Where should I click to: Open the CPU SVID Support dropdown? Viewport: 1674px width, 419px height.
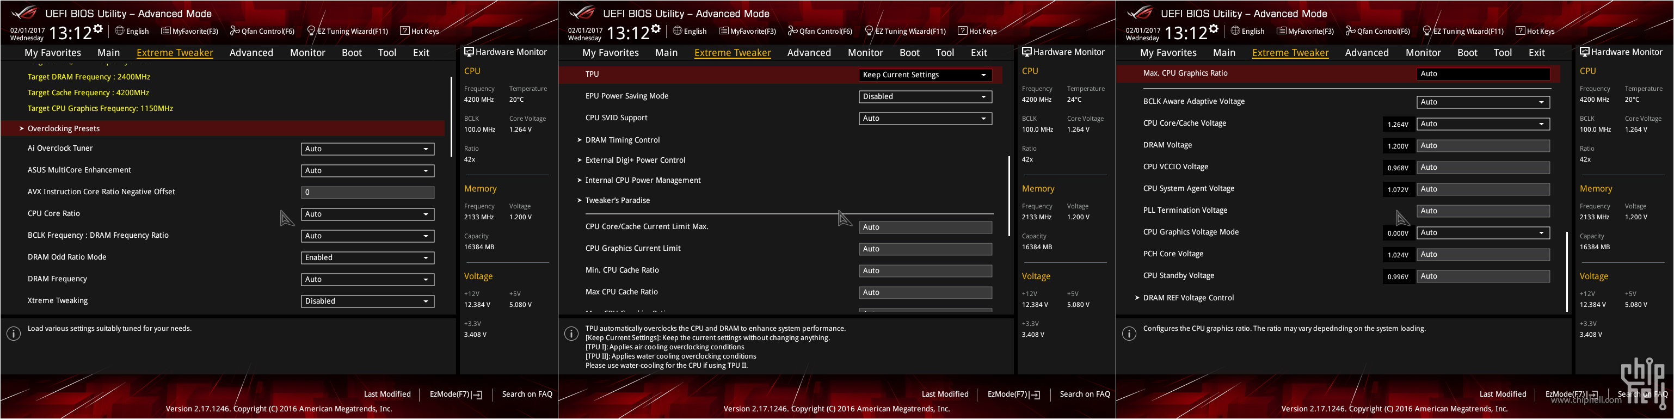click(x=925, y=119)
